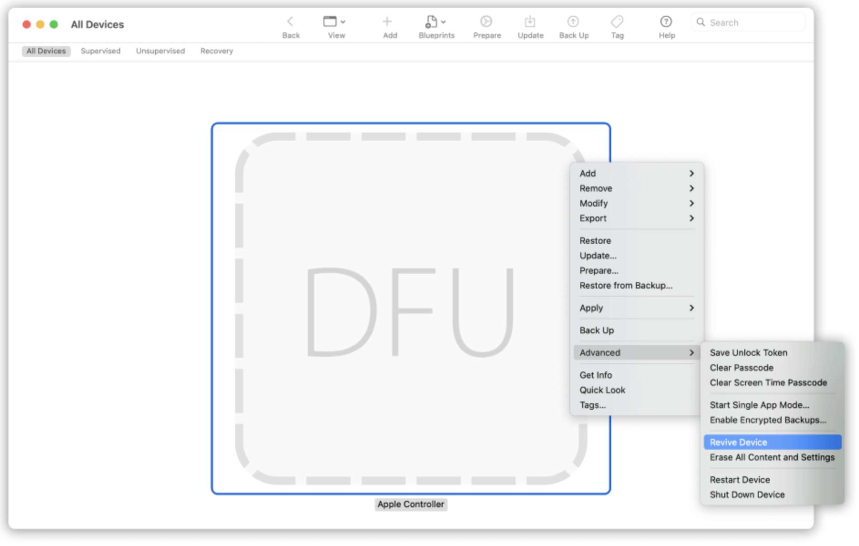
Task: Click the Back navigation arrow
Action: (291, 21)
